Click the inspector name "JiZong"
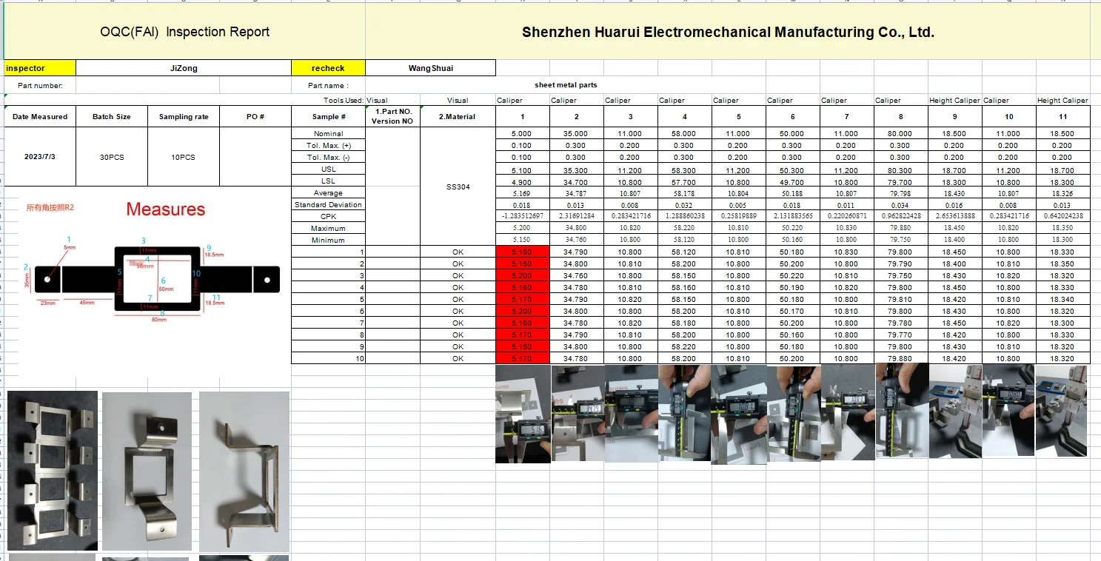The image size is (1101, 561). pyautogui.click(x=184, y=68)
